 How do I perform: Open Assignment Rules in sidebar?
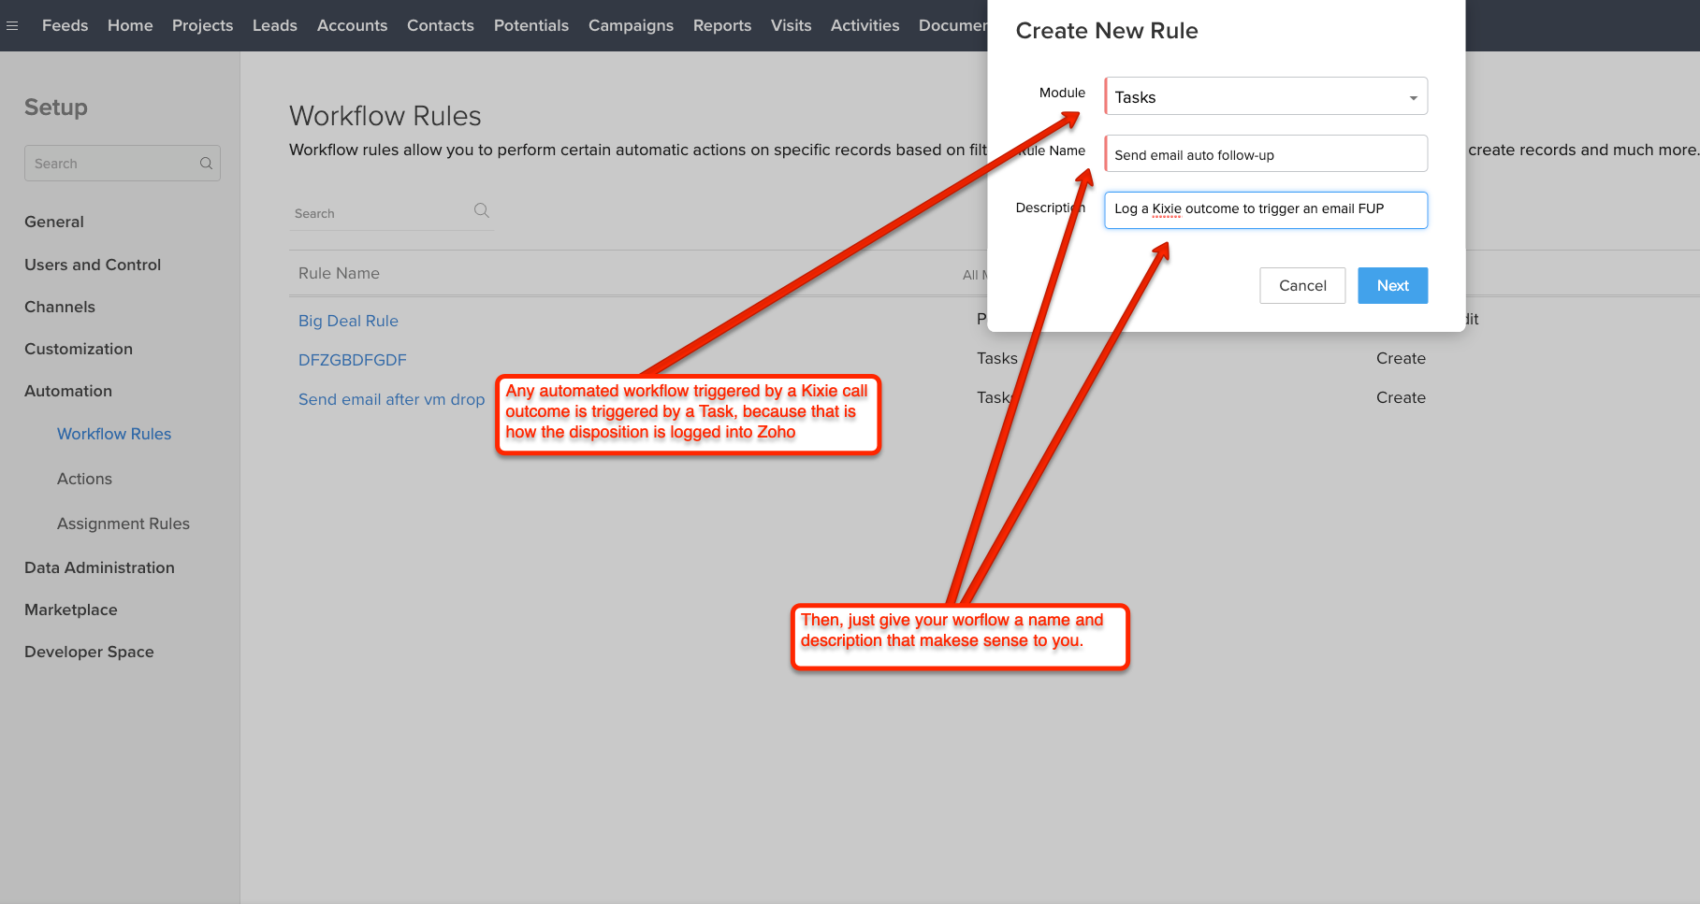tap(124, 524)
